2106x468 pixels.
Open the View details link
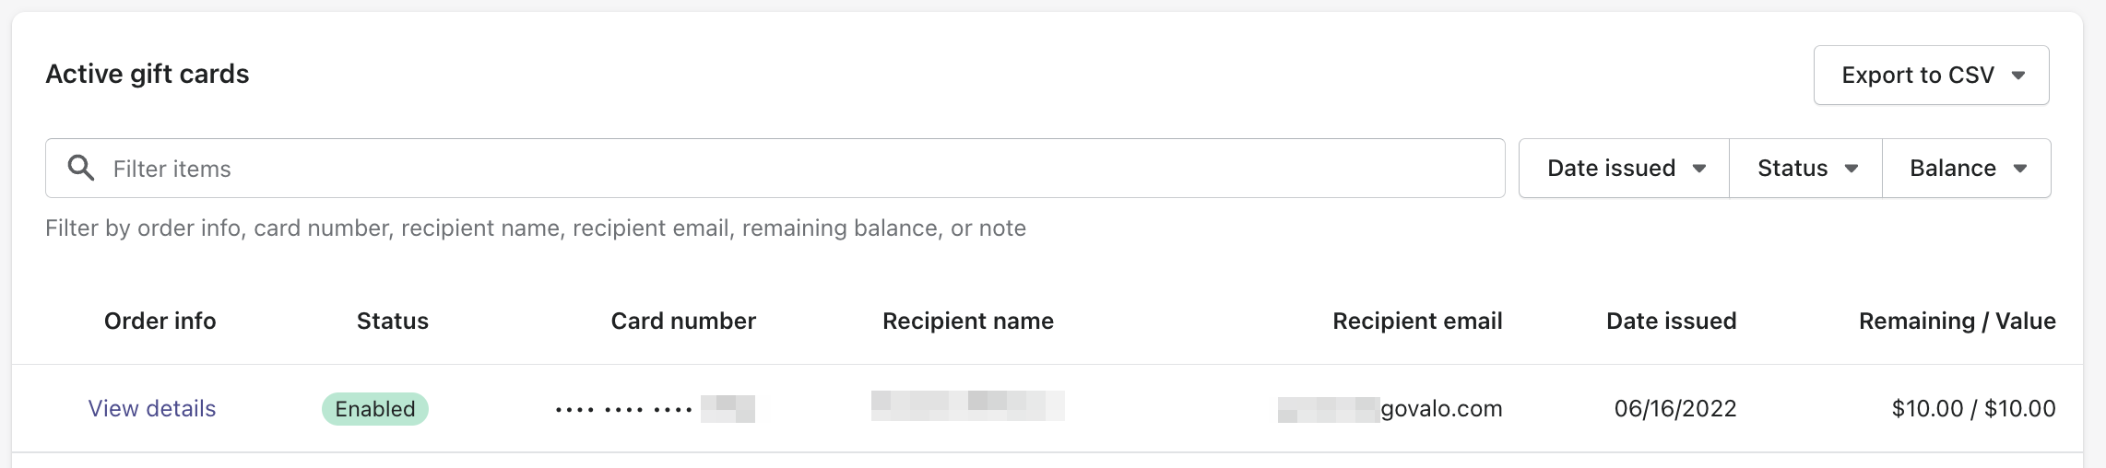coord(152,408)
